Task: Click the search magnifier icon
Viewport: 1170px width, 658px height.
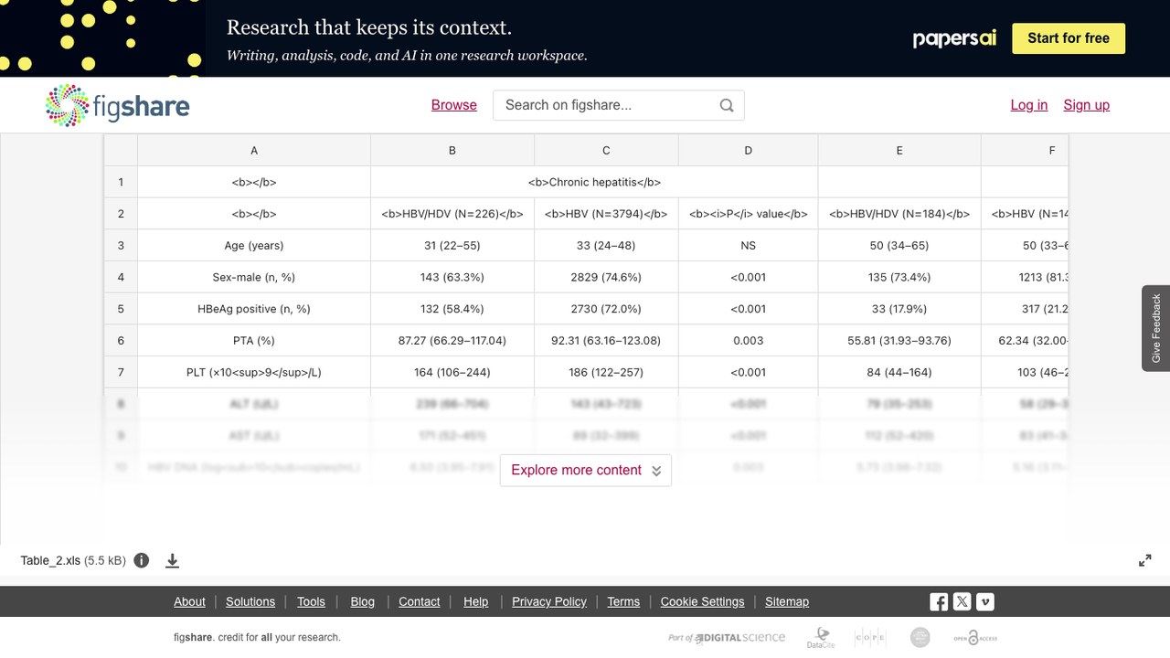Action: tap(727, 105)
